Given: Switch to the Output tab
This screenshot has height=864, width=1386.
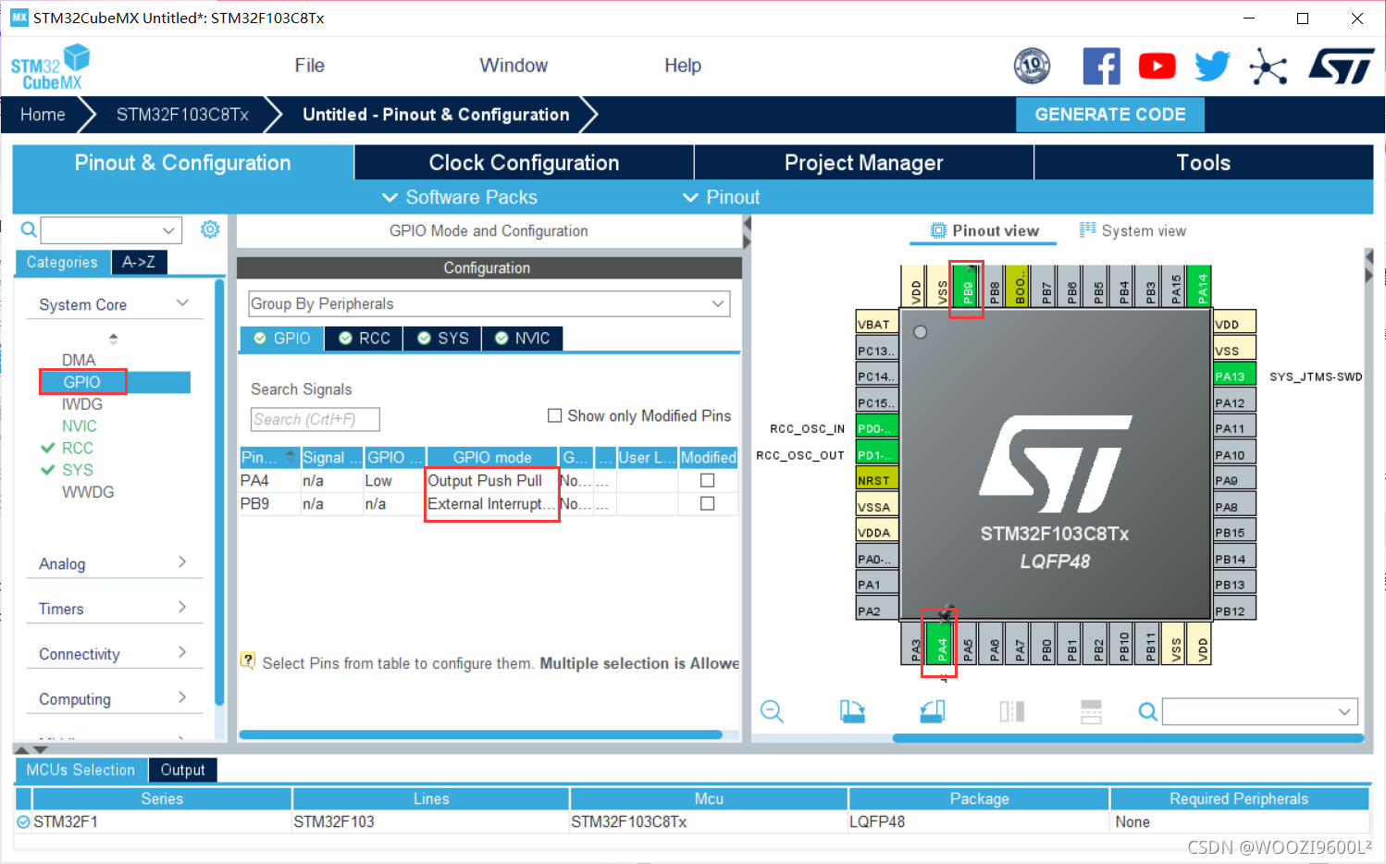Looking at the screenshot, I should (x=182, y=770).
